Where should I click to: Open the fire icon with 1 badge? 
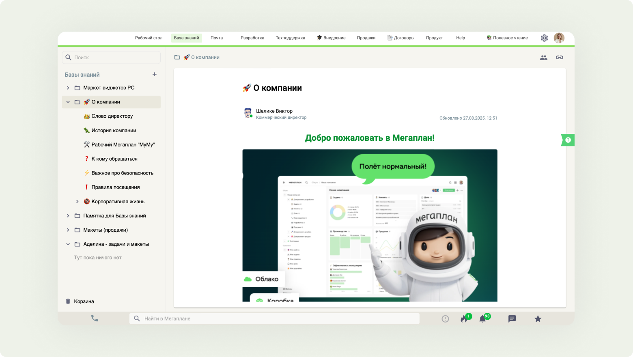point(464,319)
